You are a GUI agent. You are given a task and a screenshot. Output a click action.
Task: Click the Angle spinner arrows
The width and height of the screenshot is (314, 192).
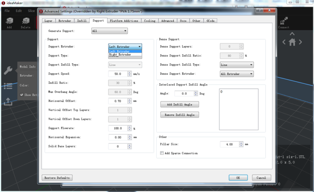click(196, 93)
